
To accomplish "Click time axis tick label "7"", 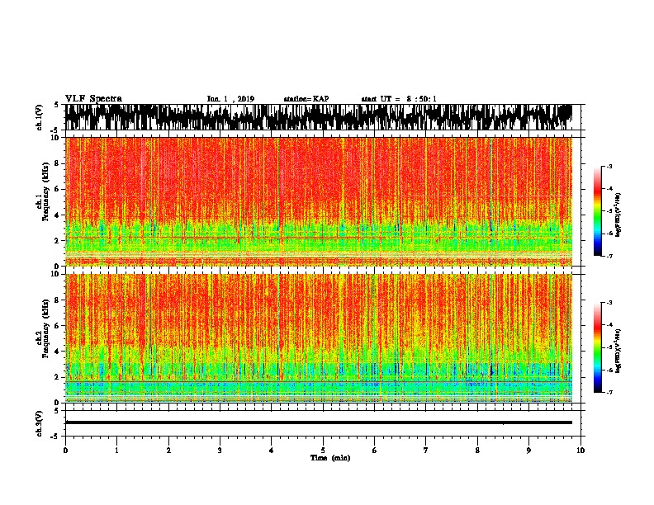I will [426, 451].
